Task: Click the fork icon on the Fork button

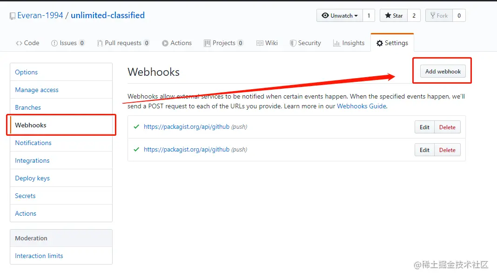Action: [433, 15]
